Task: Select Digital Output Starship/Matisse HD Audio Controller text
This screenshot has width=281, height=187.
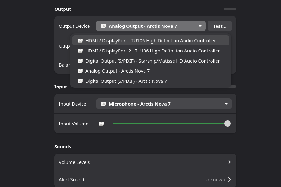Action: point(152,61)
